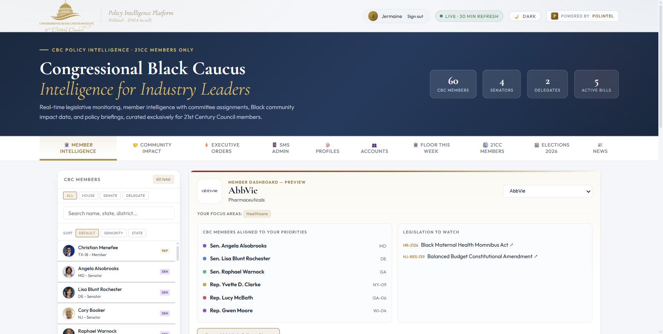Select Sen. Raphael Warnock in aligned members

pos(295,272)
